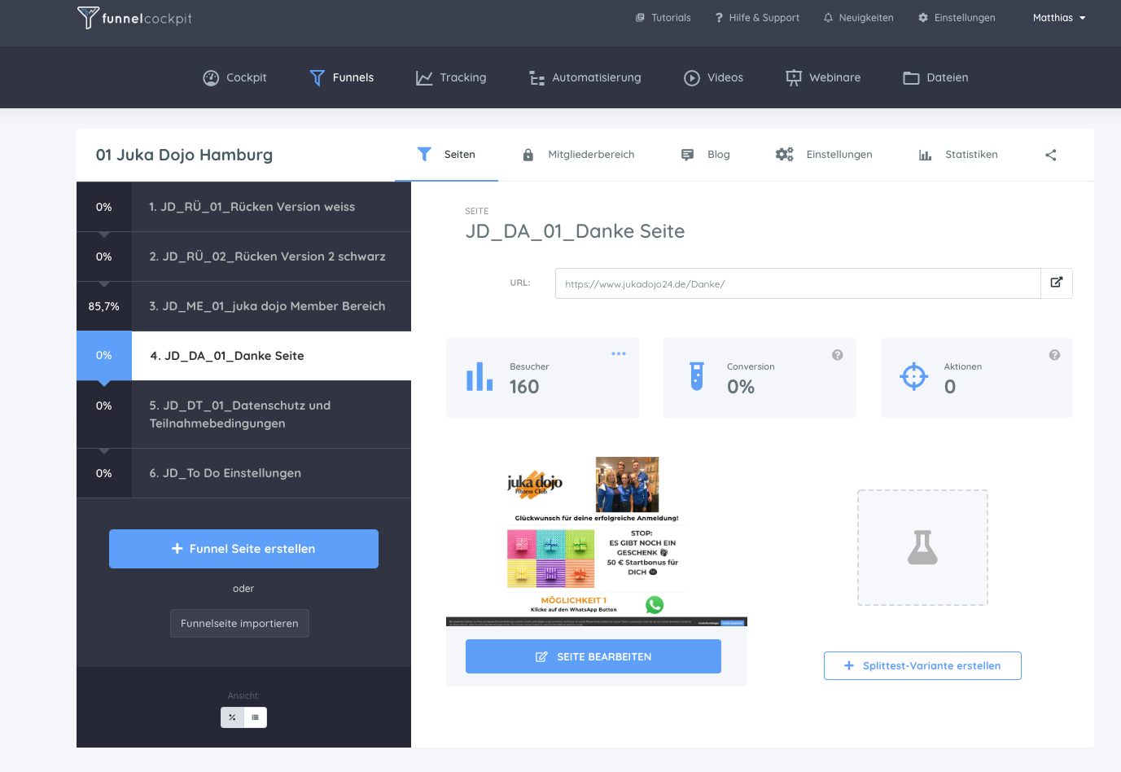Screen dimensions: 1121x772
Task: Click Funnel Seite erstellen button
Action: coord(243,549)
